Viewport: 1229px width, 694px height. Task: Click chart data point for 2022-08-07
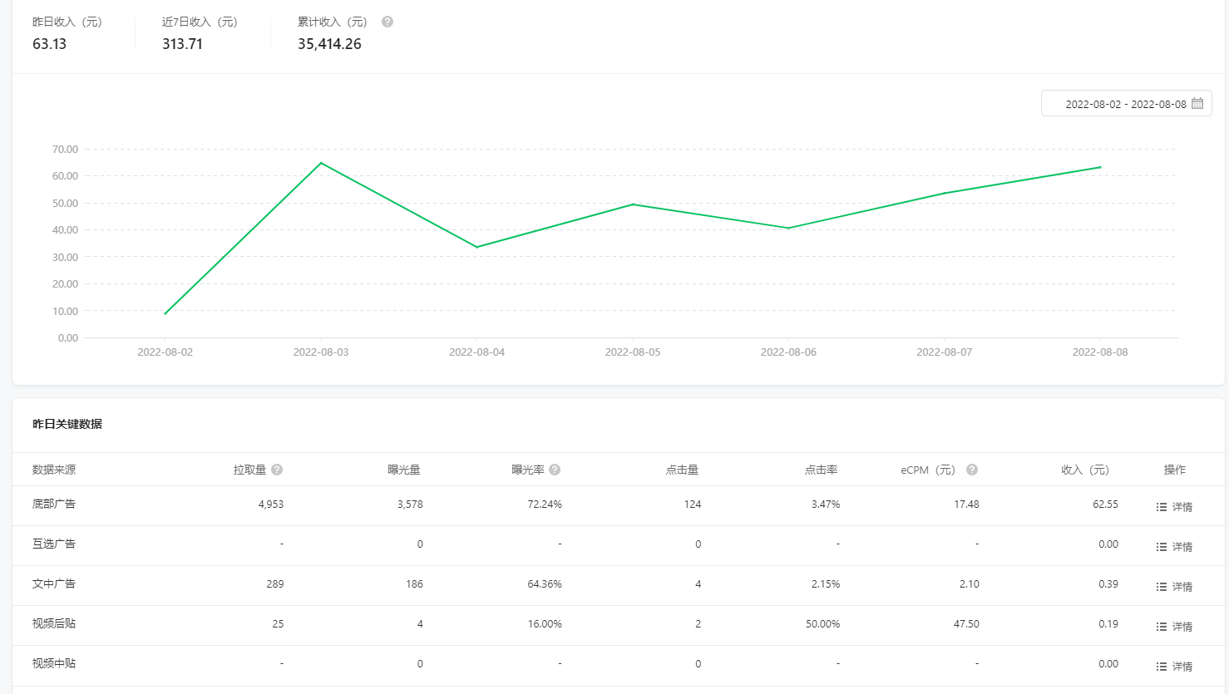945,193
